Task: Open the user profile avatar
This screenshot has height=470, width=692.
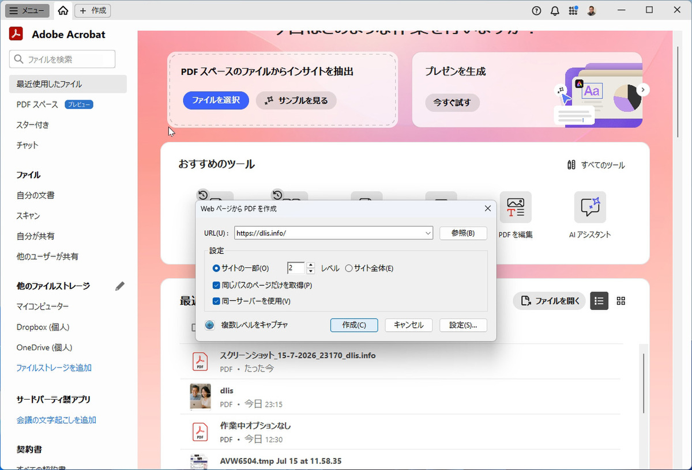Action: (592, 10)
